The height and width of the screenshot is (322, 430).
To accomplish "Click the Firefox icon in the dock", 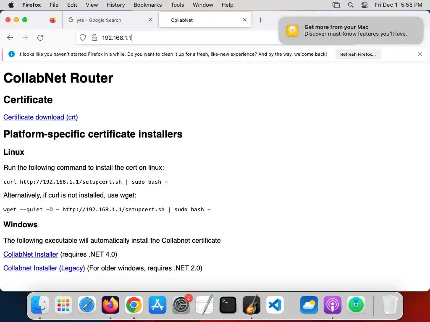I will click(110, 305).
